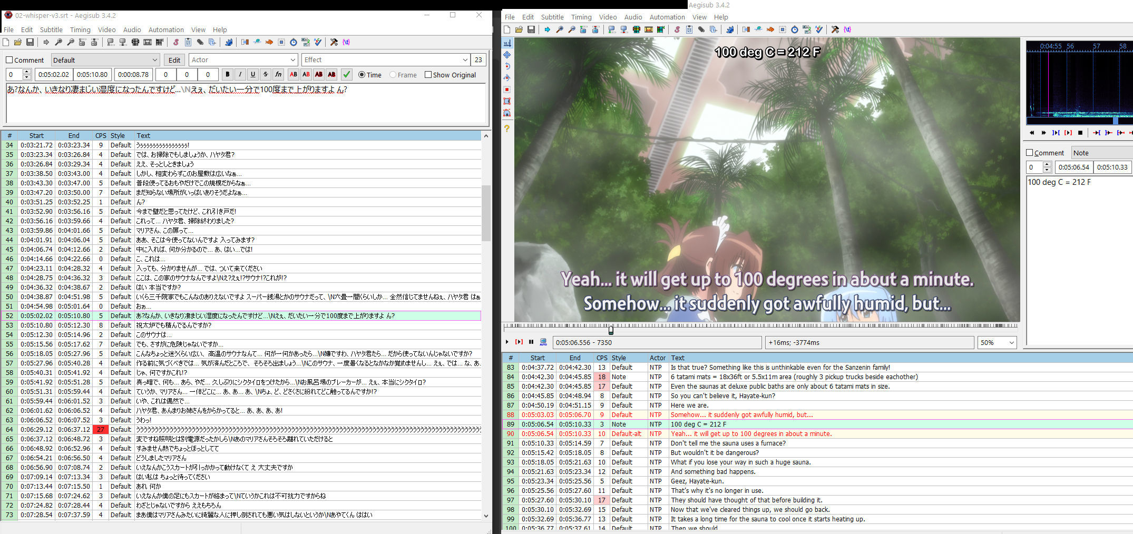Commit changes with green checkmark button

pyautogui.click(x=347, y=75)
